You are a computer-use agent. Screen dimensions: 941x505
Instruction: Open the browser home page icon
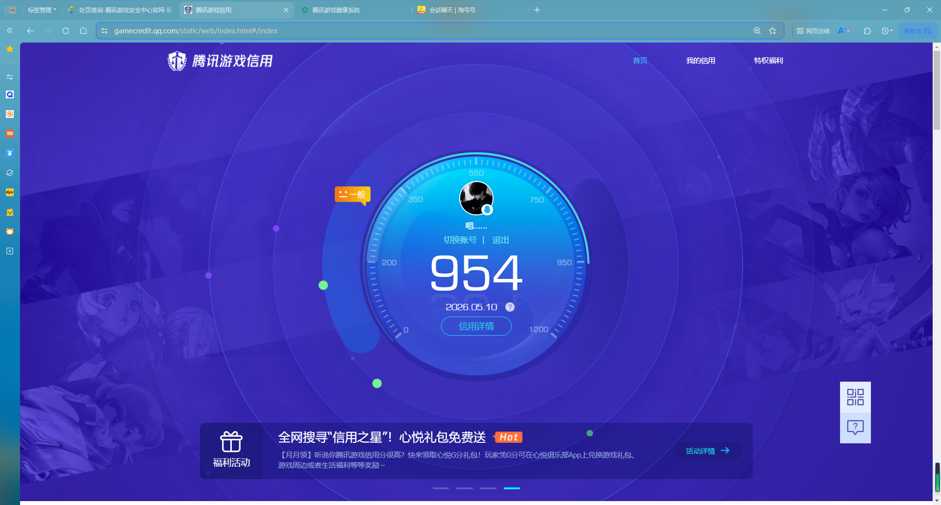(x=83, y=30)
